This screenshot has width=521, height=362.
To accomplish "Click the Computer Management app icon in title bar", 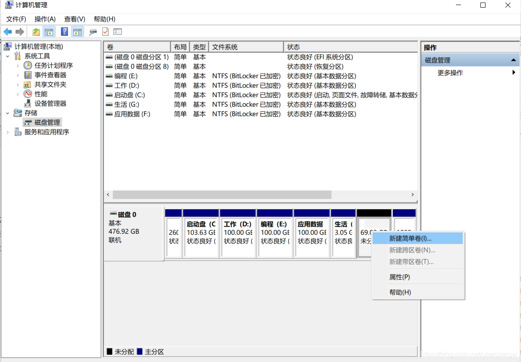I will [8, 5].
